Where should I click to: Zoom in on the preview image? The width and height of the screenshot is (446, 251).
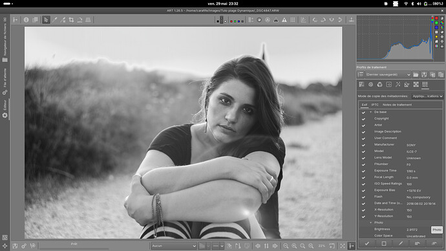(x=294, y=246)
